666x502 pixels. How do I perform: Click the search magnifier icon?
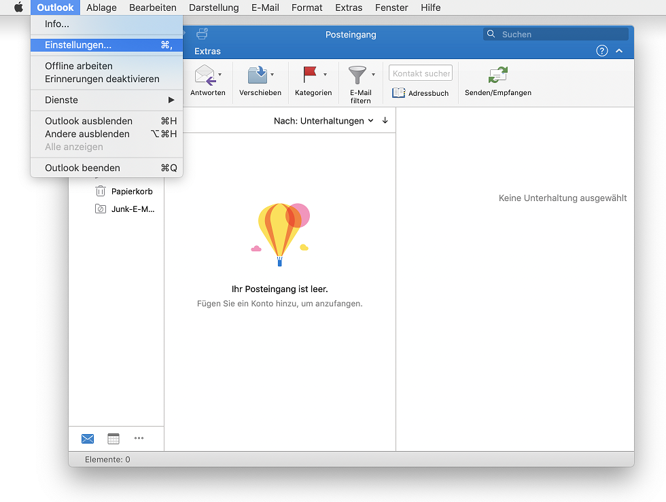point(491,34)
